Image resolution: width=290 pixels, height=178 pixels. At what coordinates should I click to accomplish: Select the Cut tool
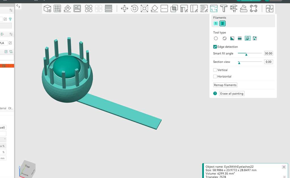[164, 8]
